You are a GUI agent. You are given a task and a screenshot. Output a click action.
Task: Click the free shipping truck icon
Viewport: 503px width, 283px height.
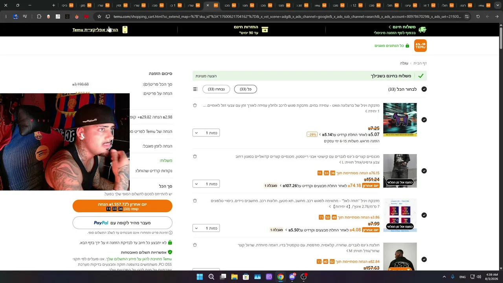pos(422,30)
